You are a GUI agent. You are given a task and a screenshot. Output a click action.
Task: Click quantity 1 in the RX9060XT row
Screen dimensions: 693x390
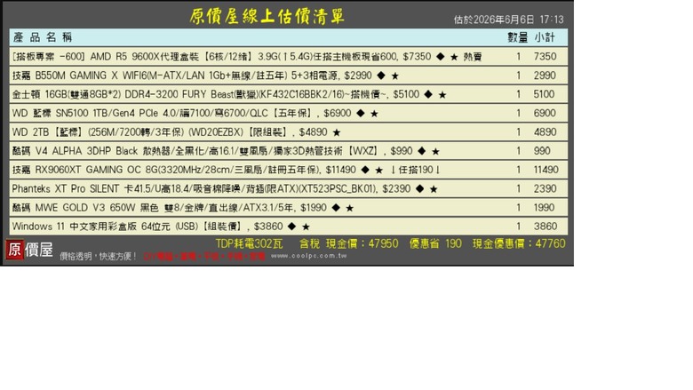pyautogui.click(x=519, y=170)
